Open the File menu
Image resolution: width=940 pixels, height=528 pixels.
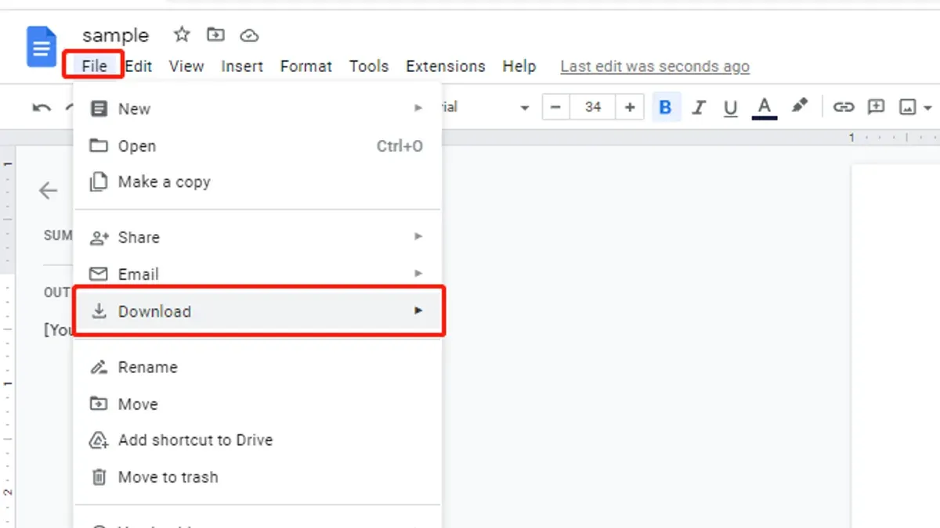tap(94, 66)
